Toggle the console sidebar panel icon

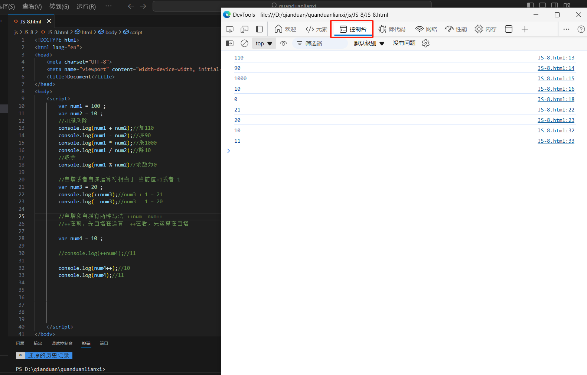(x=230, y=43)
